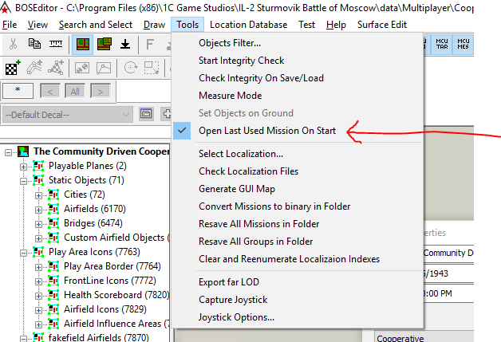Click the add polyline path icon
The image size is (501, 342).
click(34, 68)
